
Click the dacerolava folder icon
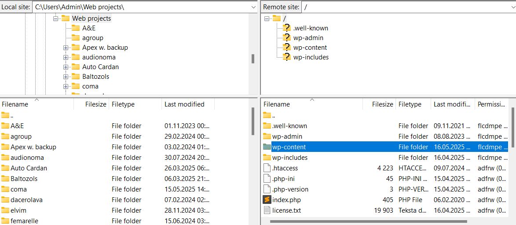pos(5,199)
